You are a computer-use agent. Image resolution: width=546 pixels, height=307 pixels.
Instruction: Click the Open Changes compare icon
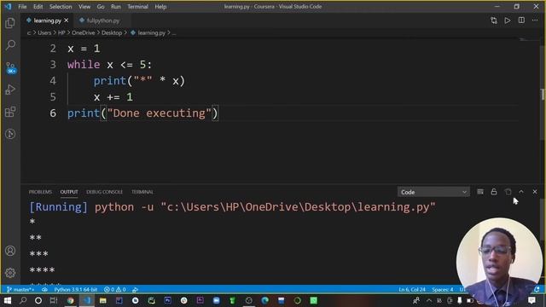click(x=494, y=20)
